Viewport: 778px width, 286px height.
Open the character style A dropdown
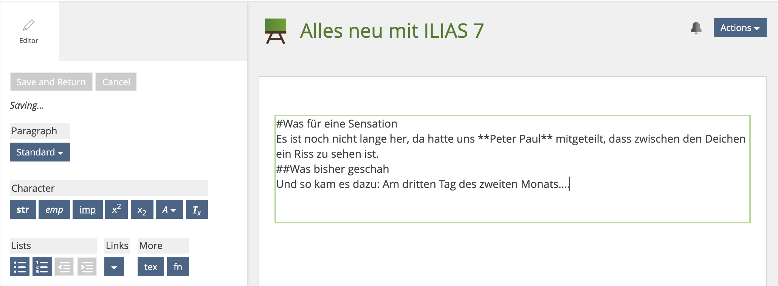[x=169, y=209]
